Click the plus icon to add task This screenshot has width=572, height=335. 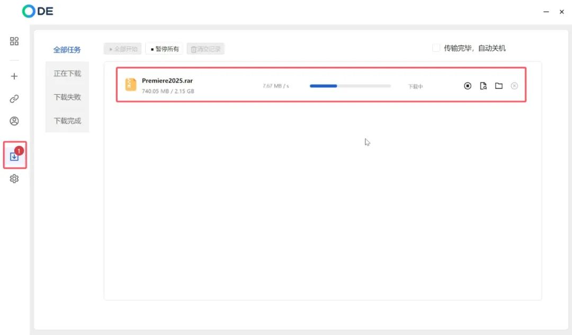click(x=14, y=76)
